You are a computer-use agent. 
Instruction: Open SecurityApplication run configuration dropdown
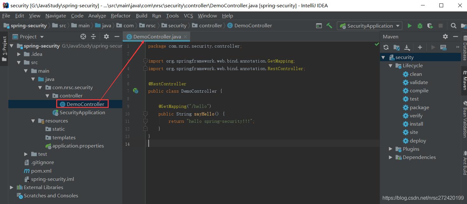pos(369,26)
